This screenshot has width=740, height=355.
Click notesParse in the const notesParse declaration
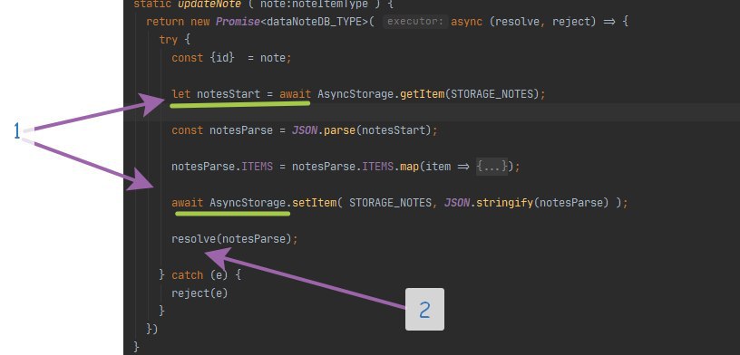click(x=241, y=130)
